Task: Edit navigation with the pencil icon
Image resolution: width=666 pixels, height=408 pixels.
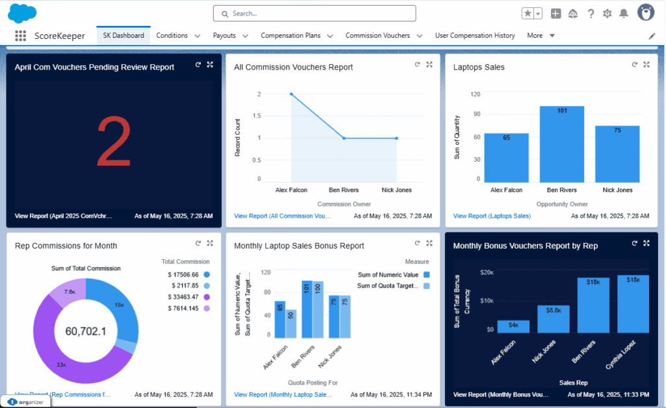Action: 652,36
